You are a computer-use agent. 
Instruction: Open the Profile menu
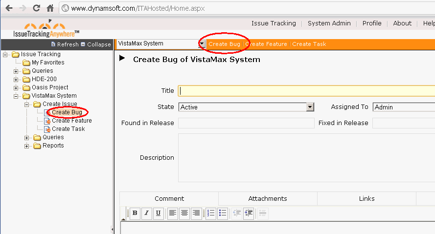(x=372, y=23)
